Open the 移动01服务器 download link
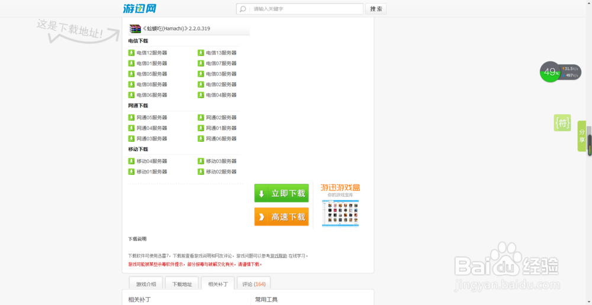This screenshot has height=305, width=592. (152, 172)
